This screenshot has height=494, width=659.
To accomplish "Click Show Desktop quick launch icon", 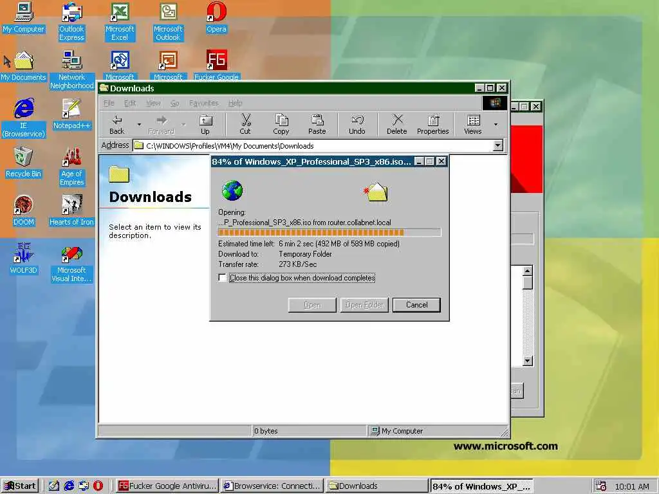I will pos(54,486).
